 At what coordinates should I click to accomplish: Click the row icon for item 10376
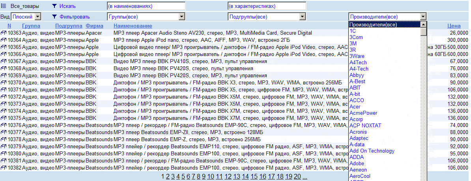pyautogui.click(x=4, y=125)
